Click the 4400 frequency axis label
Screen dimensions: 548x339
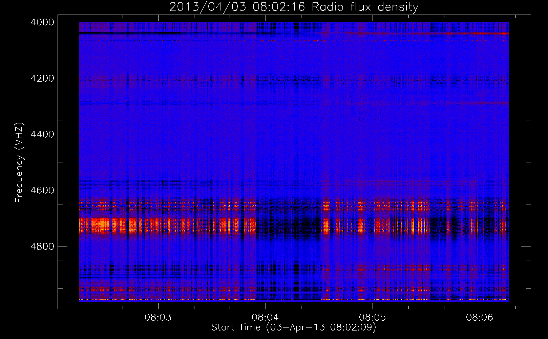pyautogui.click(x=42, y=134)
